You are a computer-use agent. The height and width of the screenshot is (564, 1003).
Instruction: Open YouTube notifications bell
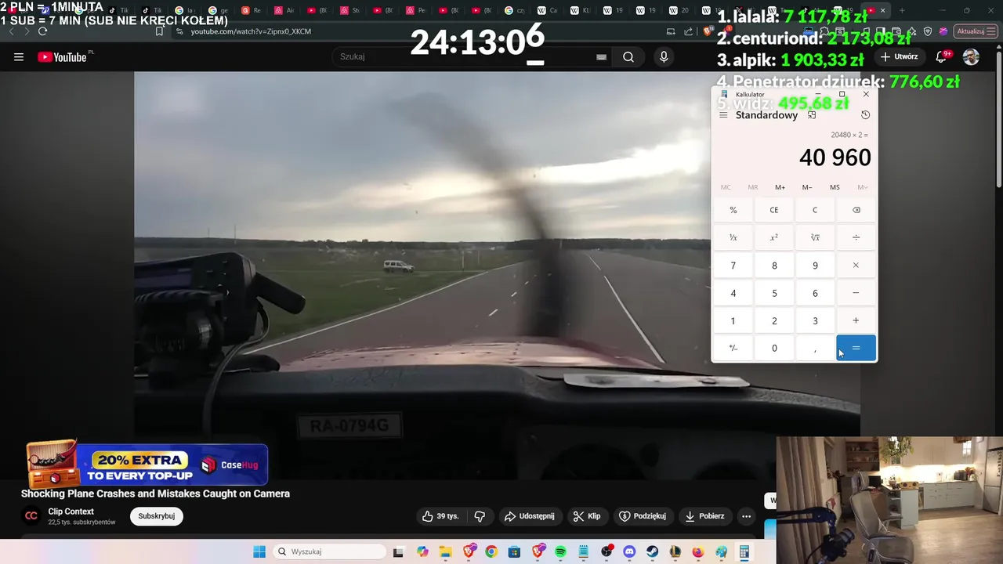click(x=943, y=56)
